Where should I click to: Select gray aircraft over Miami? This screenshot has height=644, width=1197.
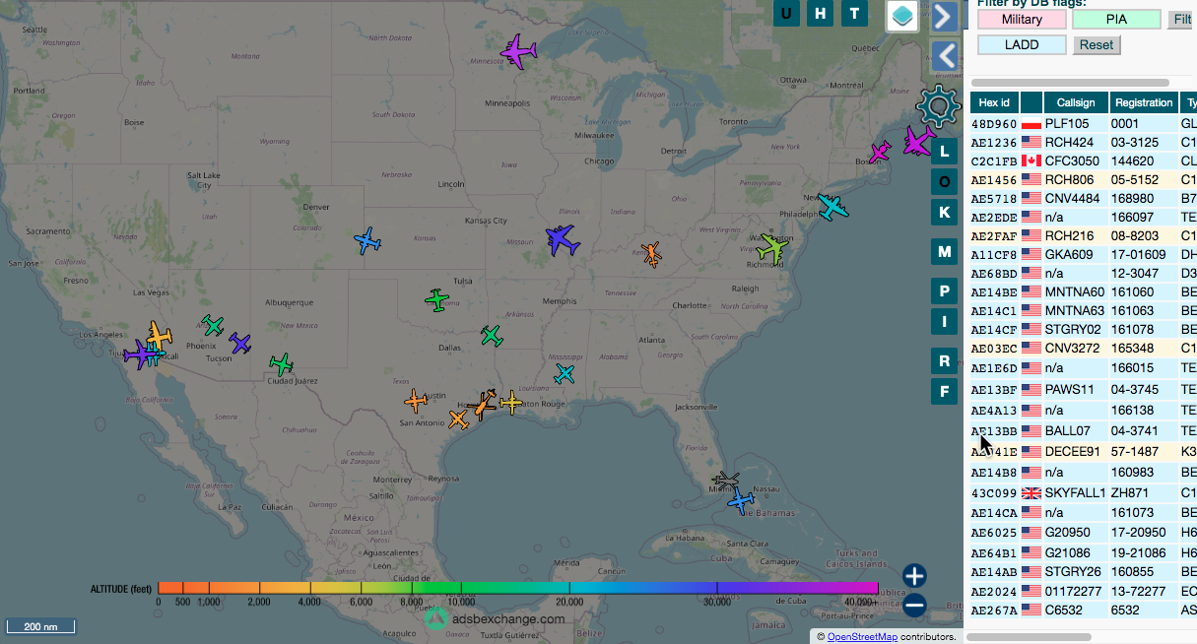727,481
